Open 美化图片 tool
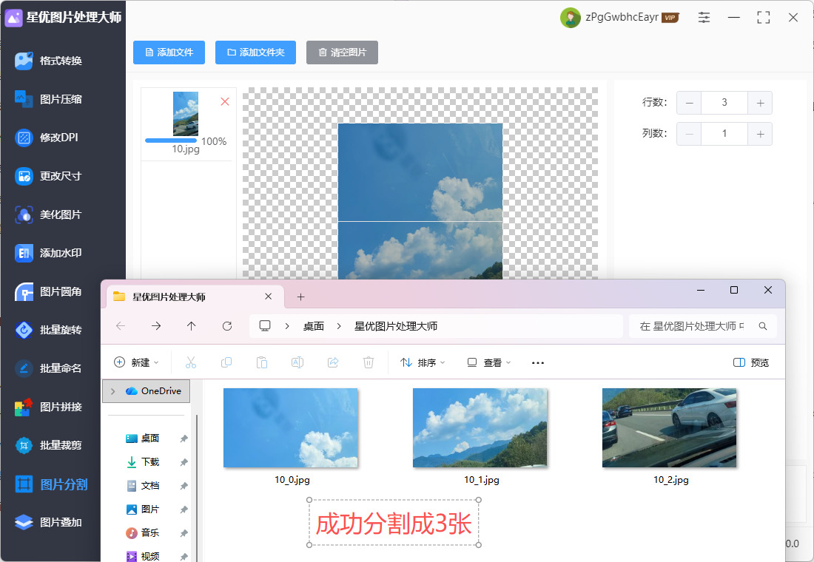The image size is (814, 562). point(48,214)
